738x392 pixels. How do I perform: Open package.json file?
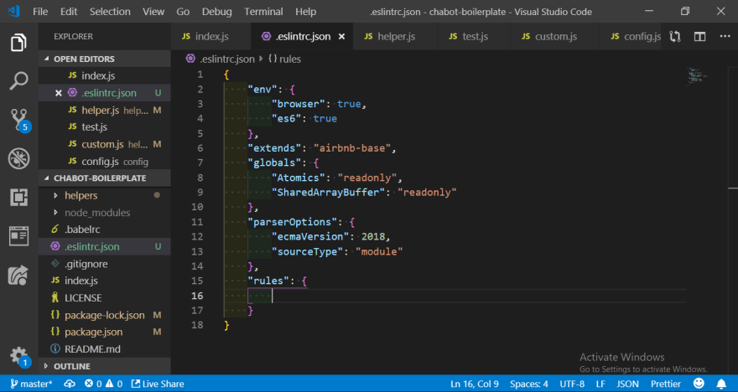[x=105, y=332]
